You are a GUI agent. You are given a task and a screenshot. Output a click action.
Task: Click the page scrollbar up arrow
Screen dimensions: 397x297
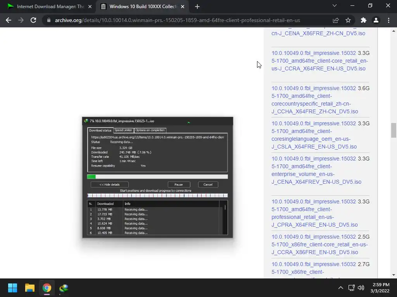click(394, 31)
